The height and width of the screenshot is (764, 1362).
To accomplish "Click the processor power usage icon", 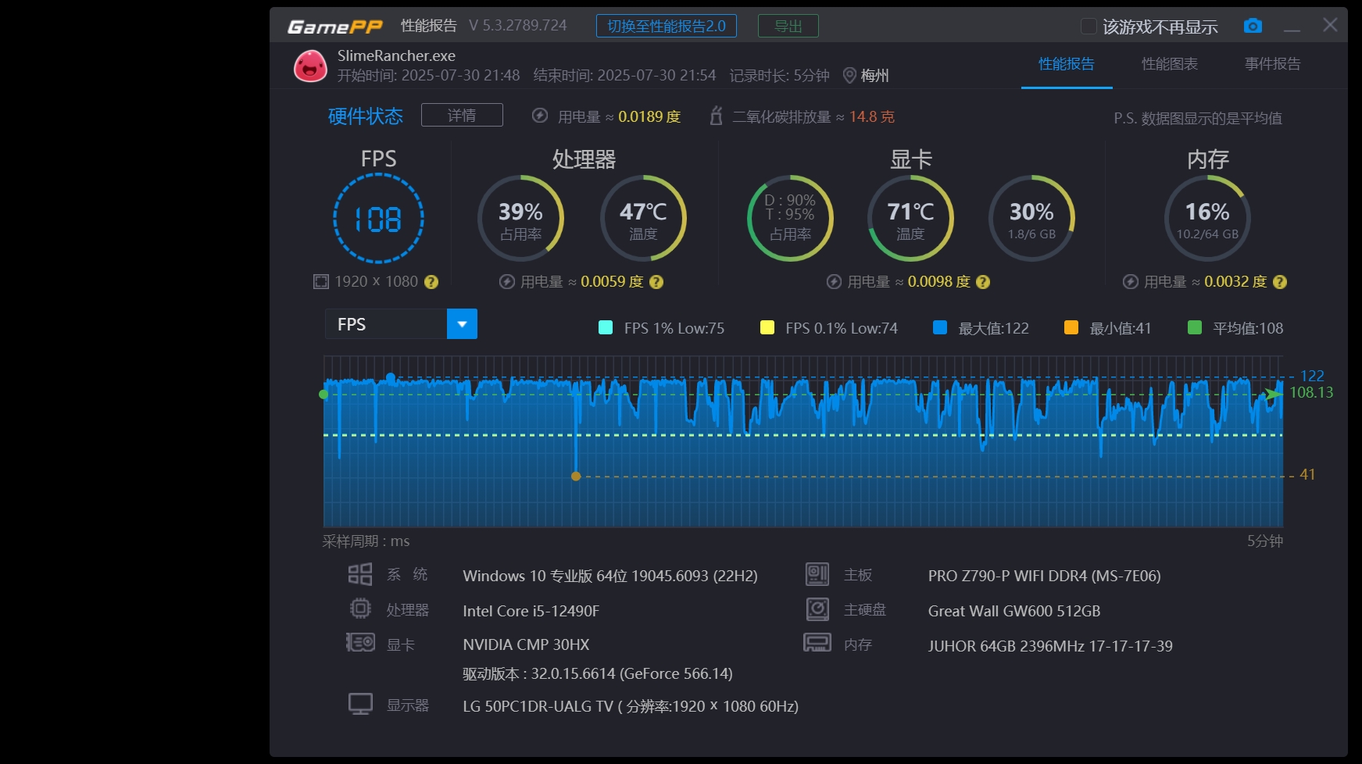I will pos(507,282).
